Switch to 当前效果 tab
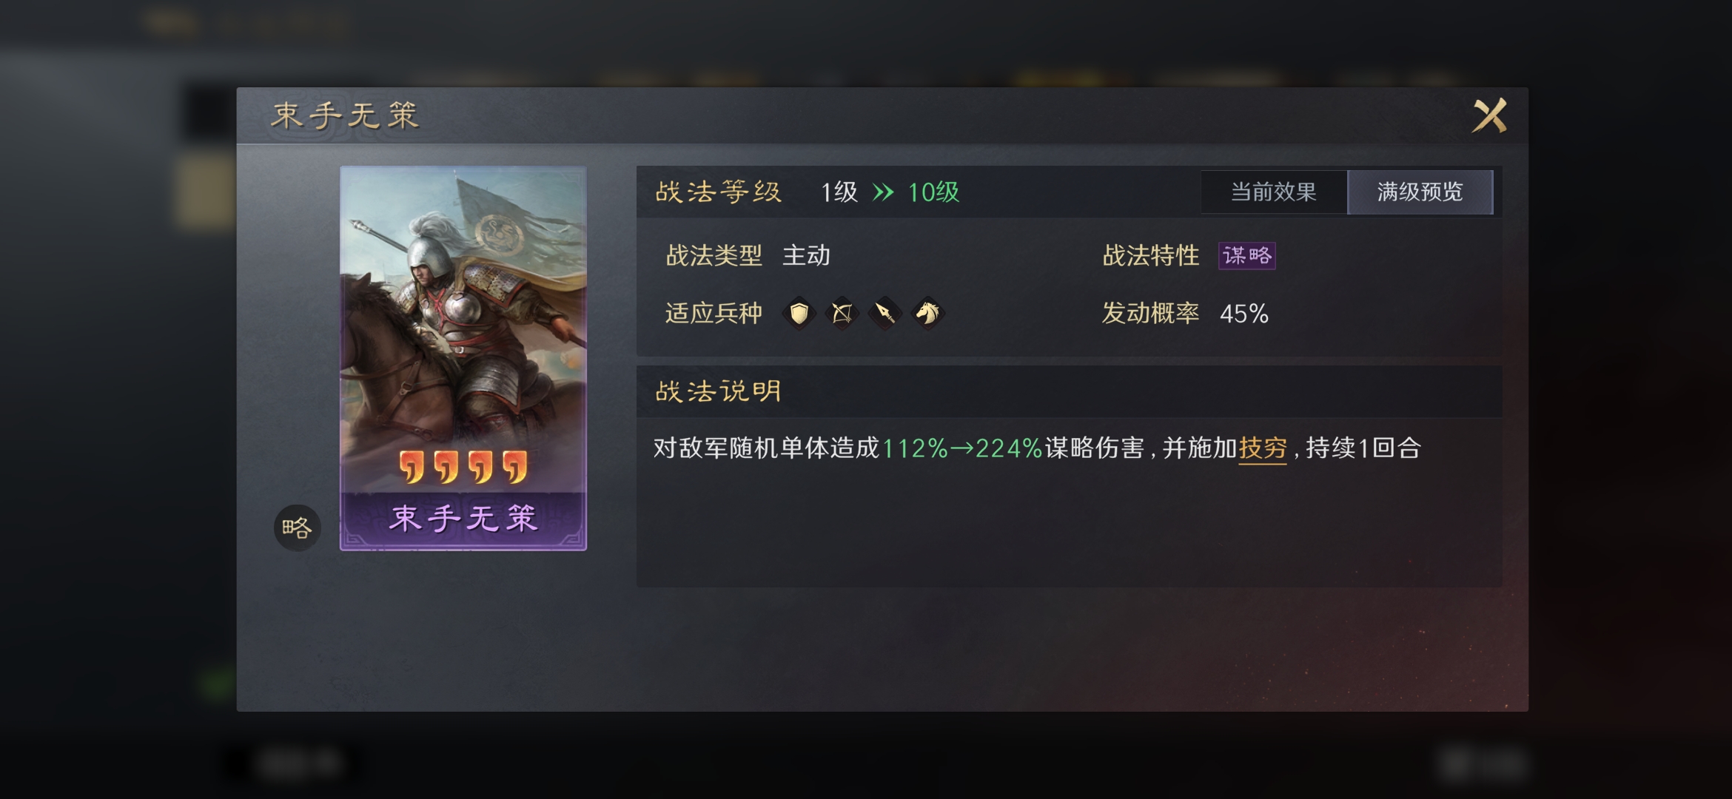Image resolution: width=1732 pixels, height=799 pixels. (1274, 192)
